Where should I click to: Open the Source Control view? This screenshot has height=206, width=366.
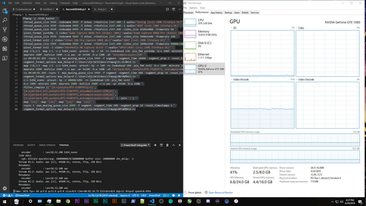point(5,30)
